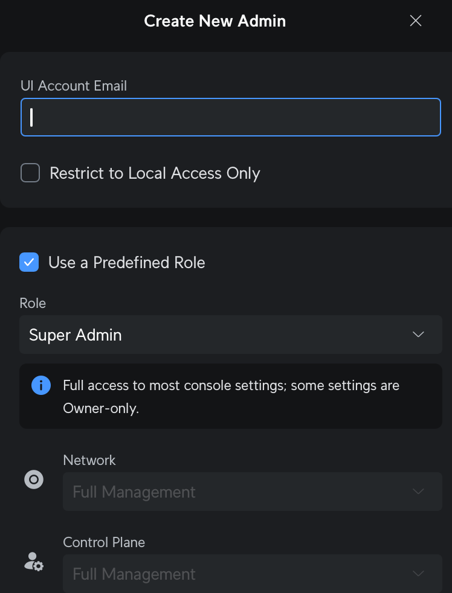Click the blue info icon beside role description
452x593 pixels.
click(x=41, y=385)
